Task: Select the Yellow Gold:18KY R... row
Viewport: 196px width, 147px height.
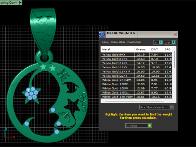Action: point(136,71)
